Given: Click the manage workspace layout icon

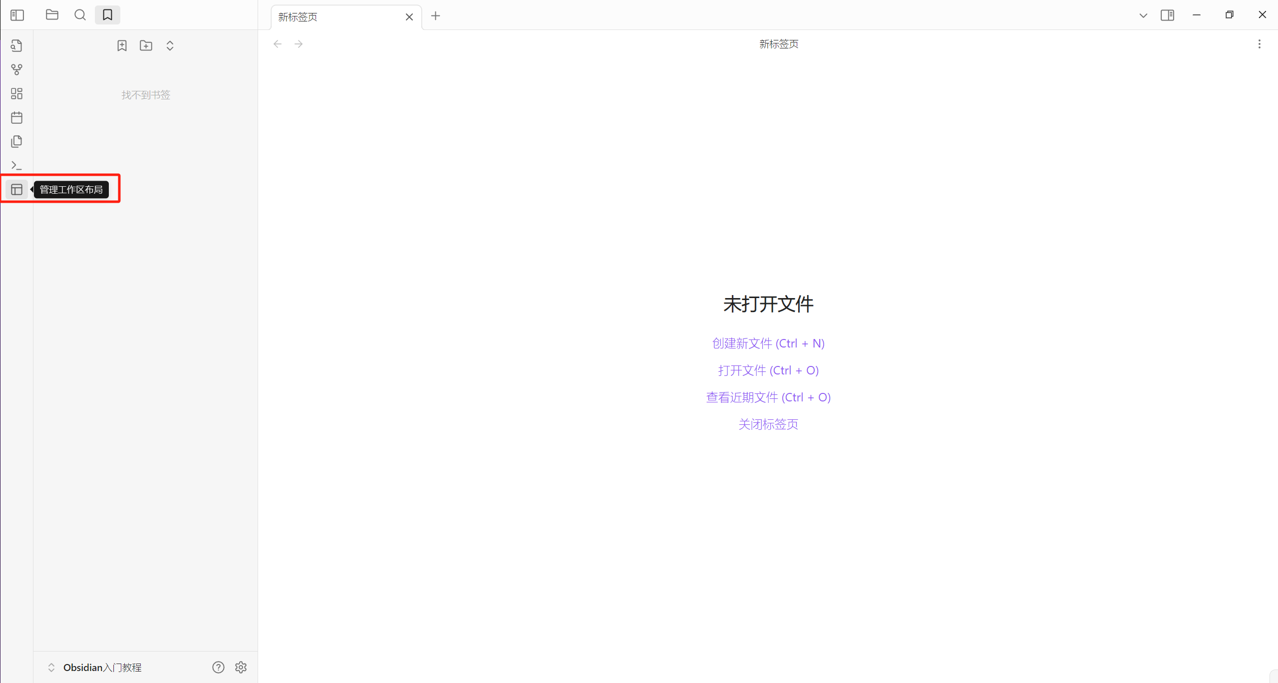Looking at the screenshot, I should (x=16, y=190).
